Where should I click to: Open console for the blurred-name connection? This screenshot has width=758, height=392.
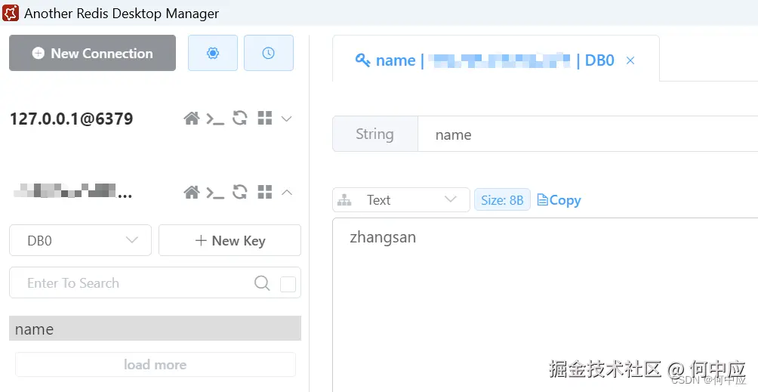(x=216, y=193)
